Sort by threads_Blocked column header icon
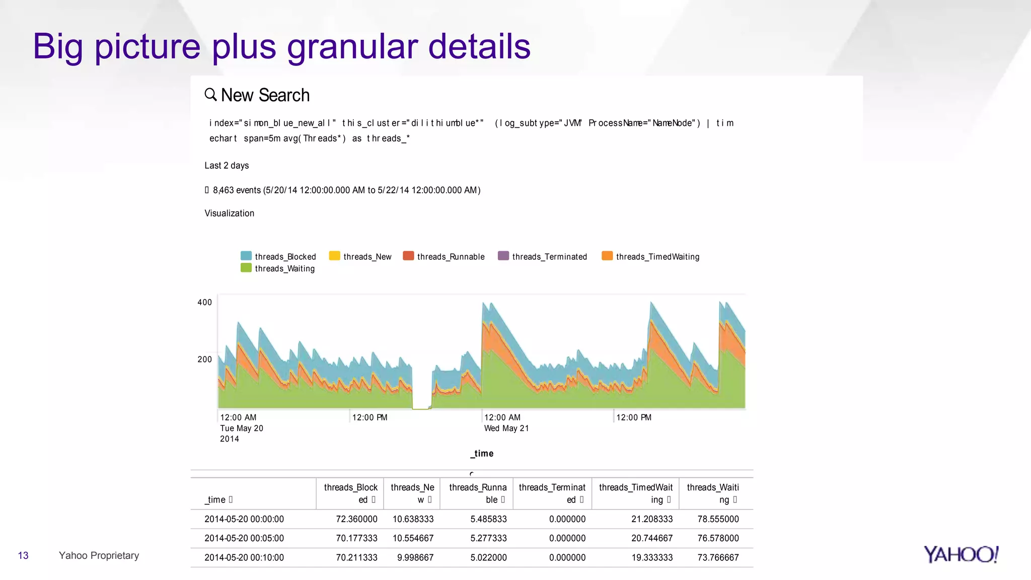The width and height of the screenshot is (1031, 580). tap(374, 499)
